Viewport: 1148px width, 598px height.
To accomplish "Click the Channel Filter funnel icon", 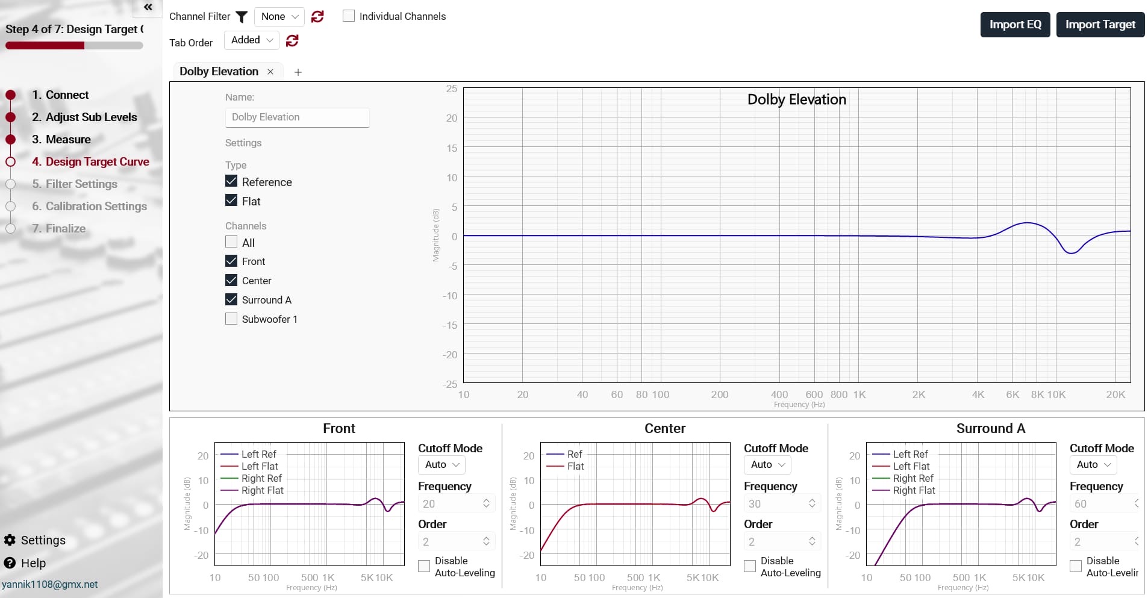I will pyautogui.click(x=242, y=17).
